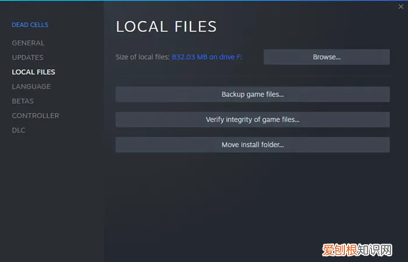This screenshot has height=262, width=408.
Task: Click the blue 832.03 MB size text
Action: 207,57
